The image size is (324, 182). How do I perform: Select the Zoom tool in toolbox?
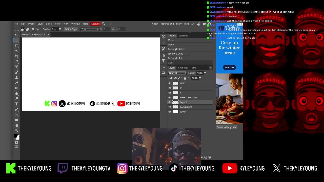pyautogui.click(x=16, y=130)
